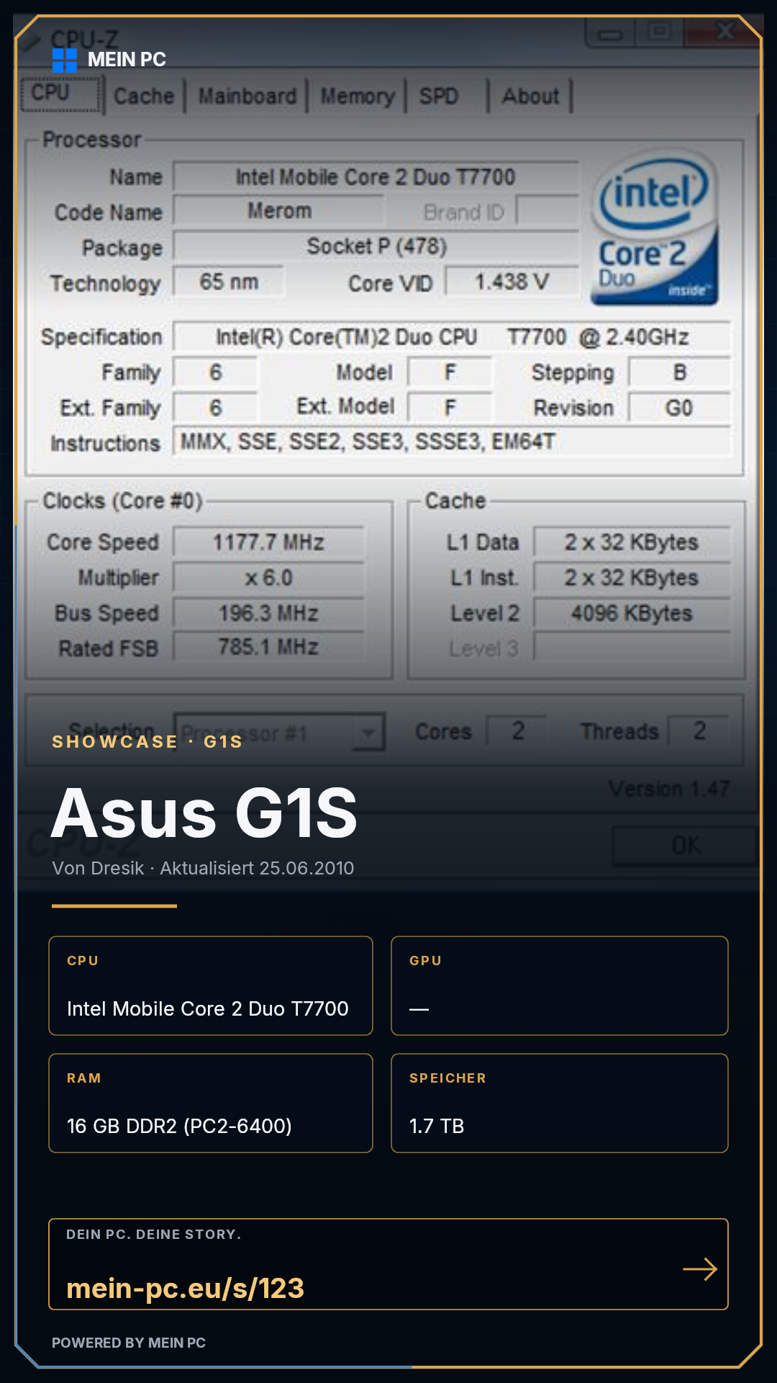Click the CPU spec card
Image resolution: width=777 pixels, height=1383 pixels.
click(211, 985)
